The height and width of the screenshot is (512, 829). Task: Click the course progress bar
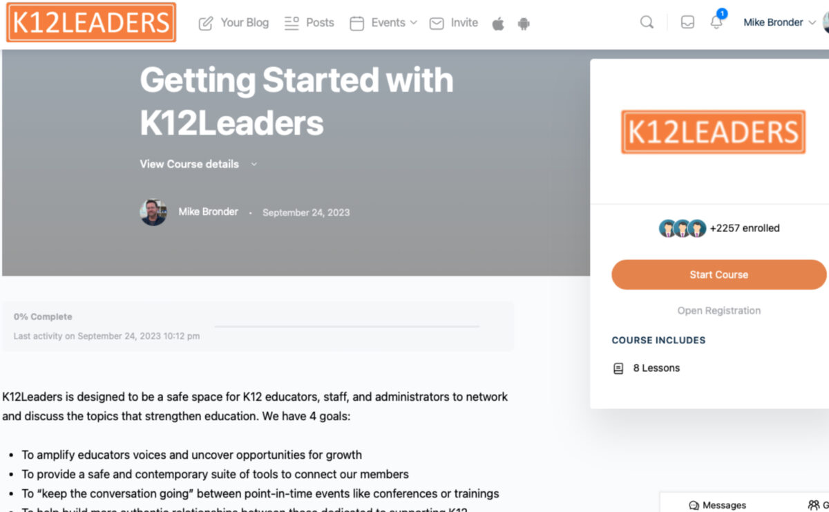coord(347,325)
